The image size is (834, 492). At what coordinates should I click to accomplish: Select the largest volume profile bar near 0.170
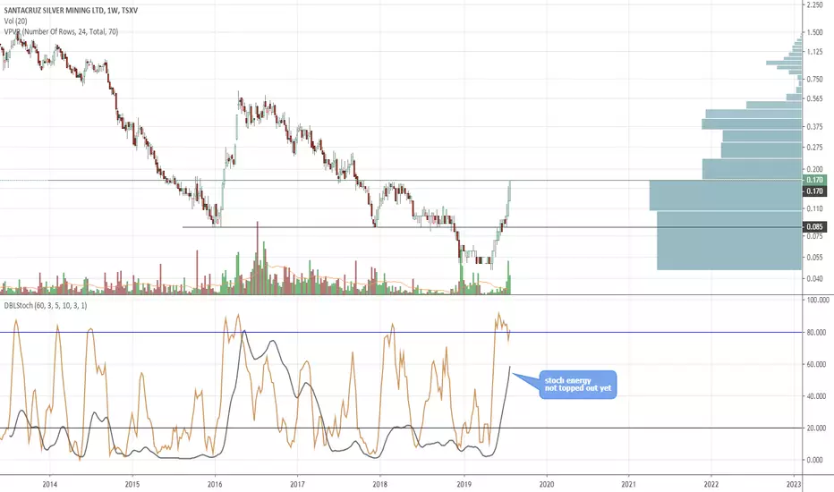(x=726, y=195)
